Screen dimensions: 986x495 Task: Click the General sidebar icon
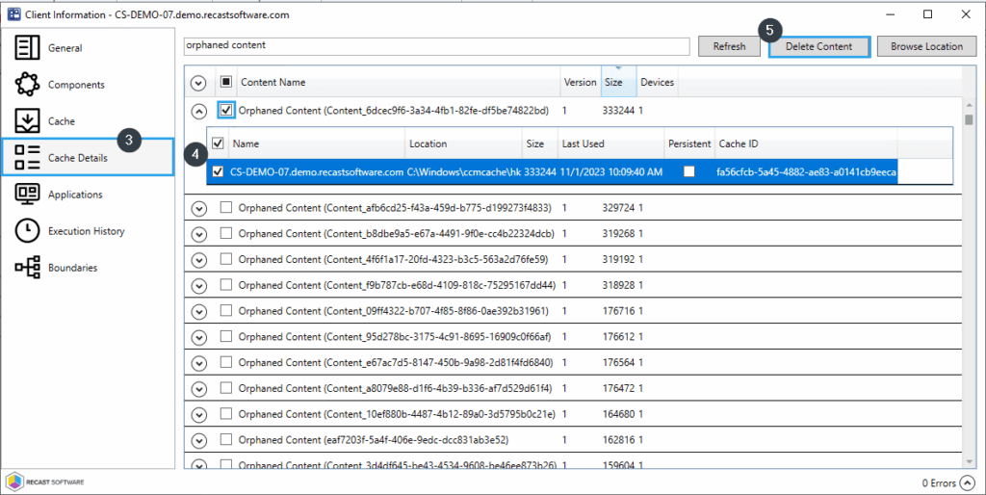coord(28,48)
